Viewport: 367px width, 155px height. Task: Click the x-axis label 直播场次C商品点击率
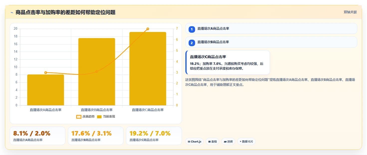(148, 110)
